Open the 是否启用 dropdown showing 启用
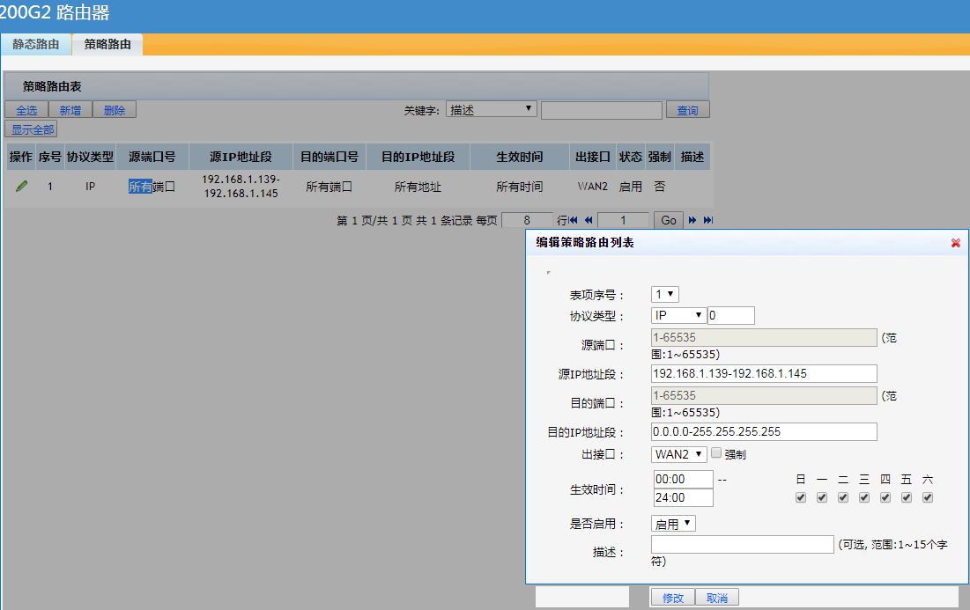This screenshot has height=610, width=970. click(673, 523)
